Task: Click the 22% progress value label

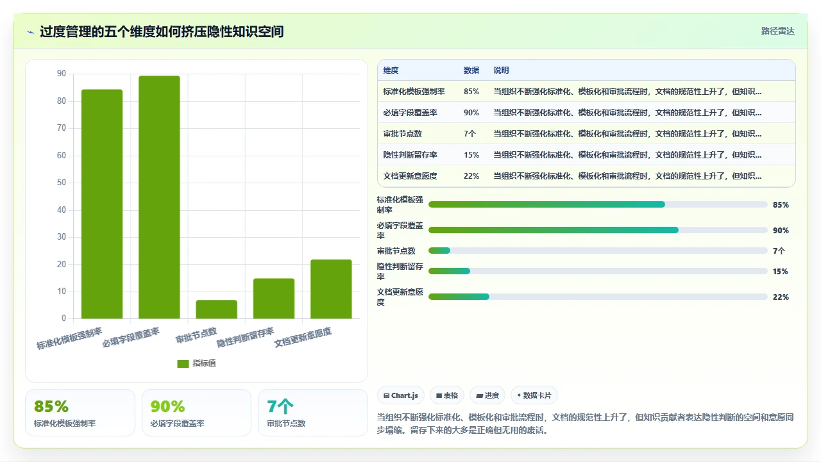Action: 781,297
